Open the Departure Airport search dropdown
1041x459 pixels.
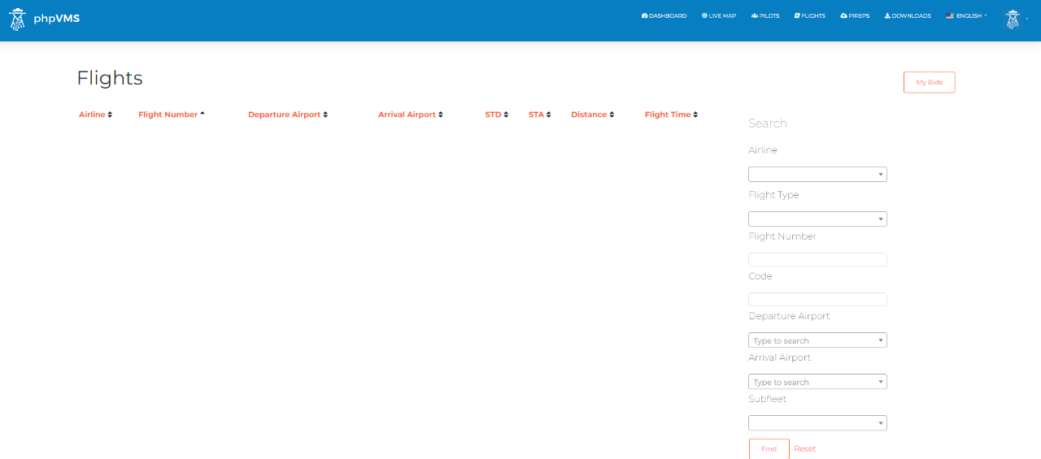[x=817, y=340]
